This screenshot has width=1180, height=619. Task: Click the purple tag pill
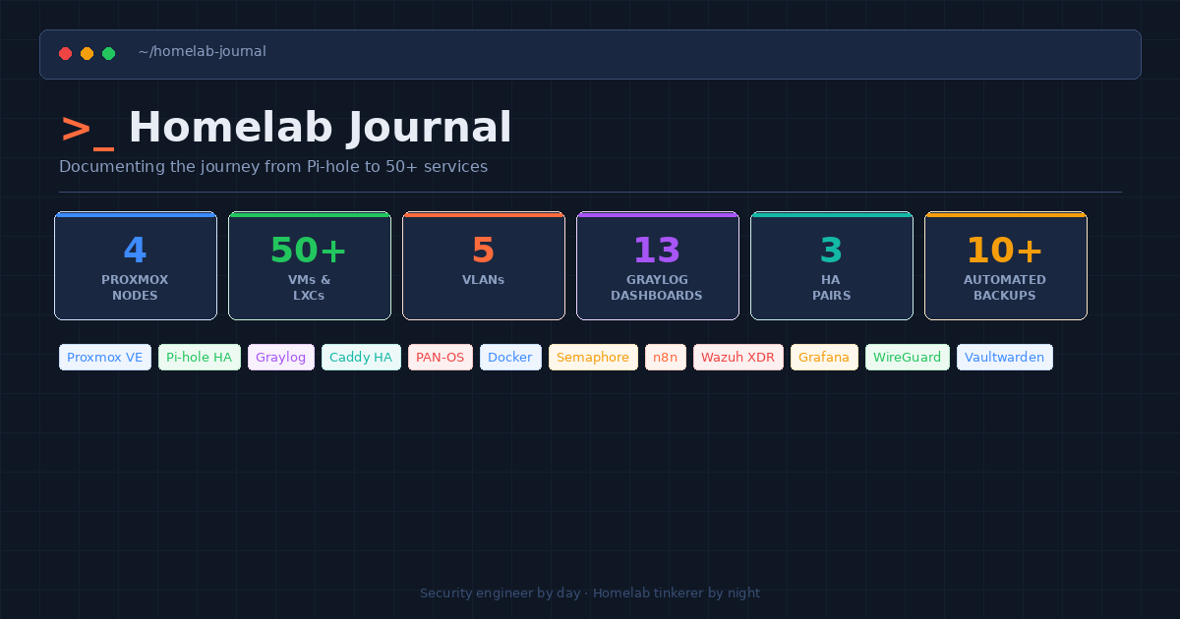(x=281, y=358)
